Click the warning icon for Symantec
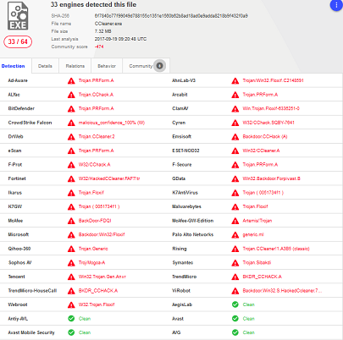This screenshot has height=340, width=343. 235,263
